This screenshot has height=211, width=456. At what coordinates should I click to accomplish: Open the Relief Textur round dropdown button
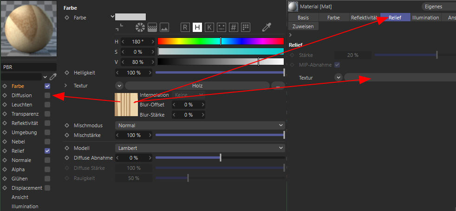coord(338,78)
